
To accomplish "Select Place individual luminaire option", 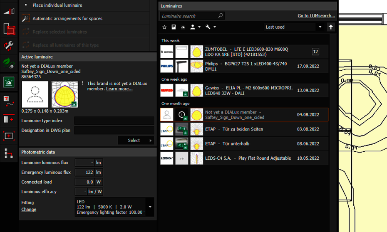I will pos(57,5).
